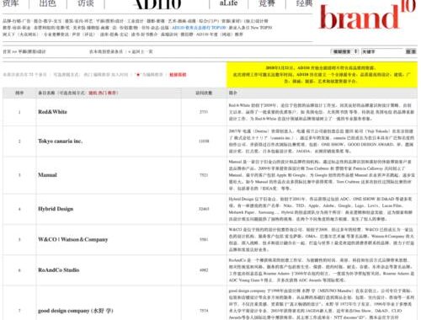Click the red brand10 logo
The height and width of the screenshot is (320, 421).
(367, 14)
